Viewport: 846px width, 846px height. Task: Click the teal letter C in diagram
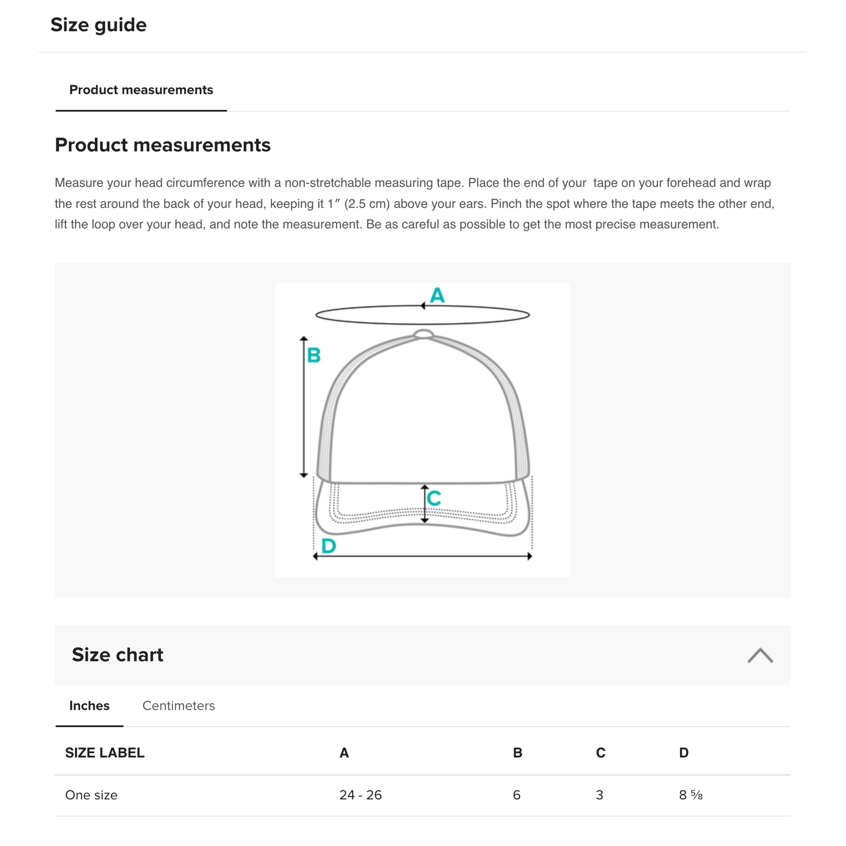coord(434,498)
